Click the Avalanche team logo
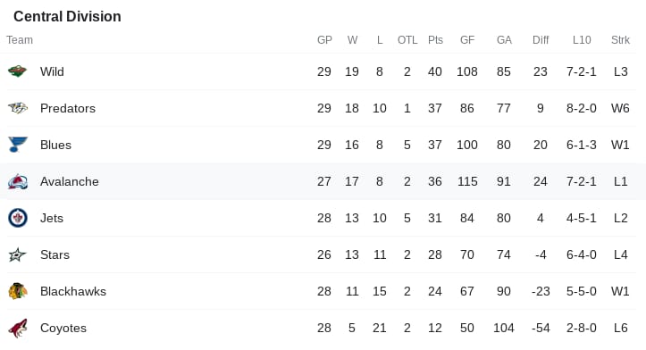The width and height of the screenshot is (646, 350). coord(18,181)
